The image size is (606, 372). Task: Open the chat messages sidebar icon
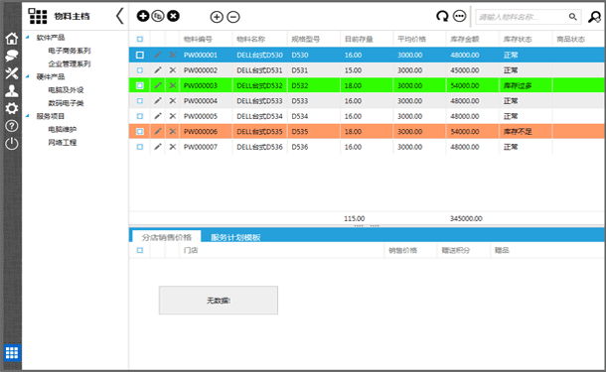tap(12, 56)
